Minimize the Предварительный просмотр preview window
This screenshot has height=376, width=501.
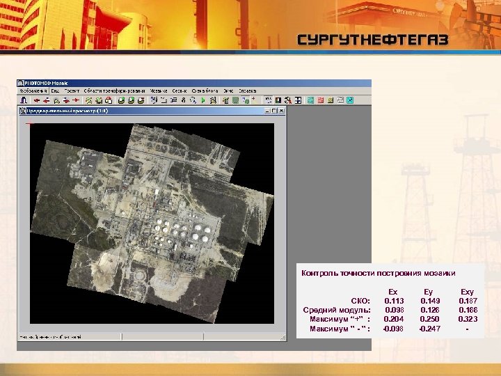coord(267,111)
